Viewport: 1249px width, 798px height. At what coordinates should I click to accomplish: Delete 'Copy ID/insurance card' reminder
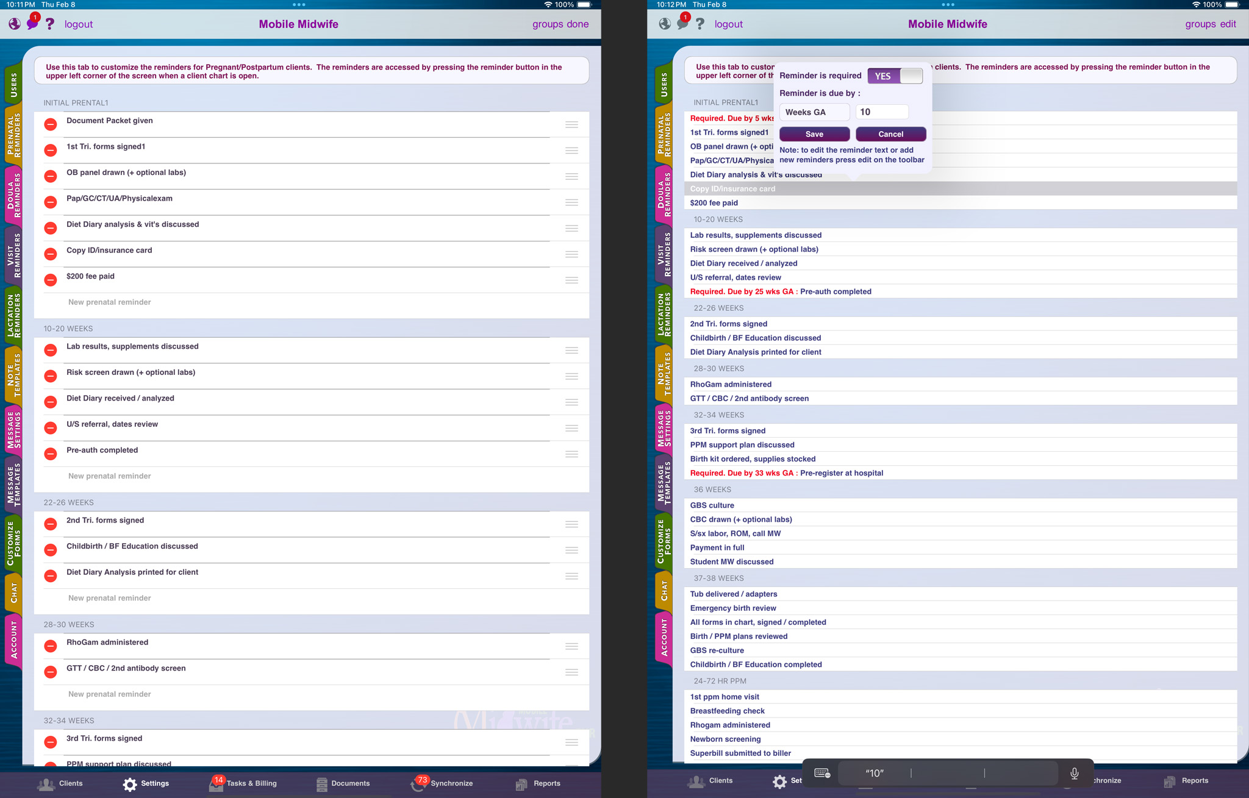[51, 254]
